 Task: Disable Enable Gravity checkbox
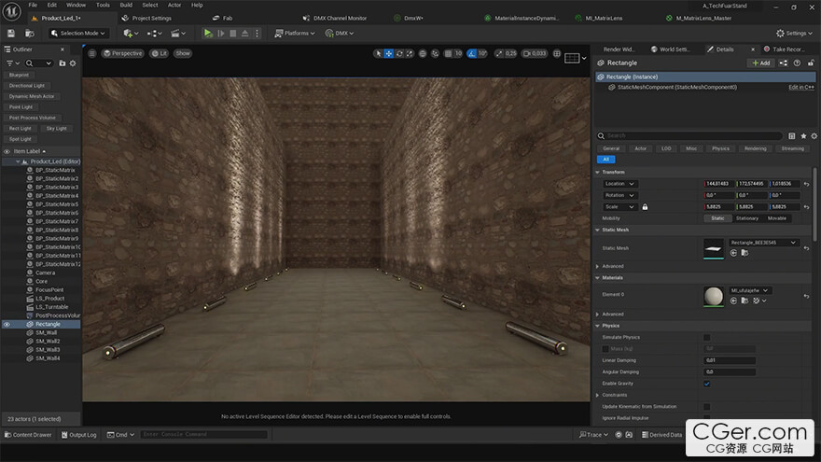coord(707,384)
